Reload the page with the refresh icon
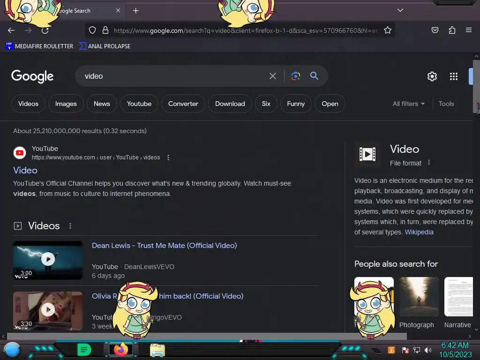The image size is (480, 360). tap(45, 30)
